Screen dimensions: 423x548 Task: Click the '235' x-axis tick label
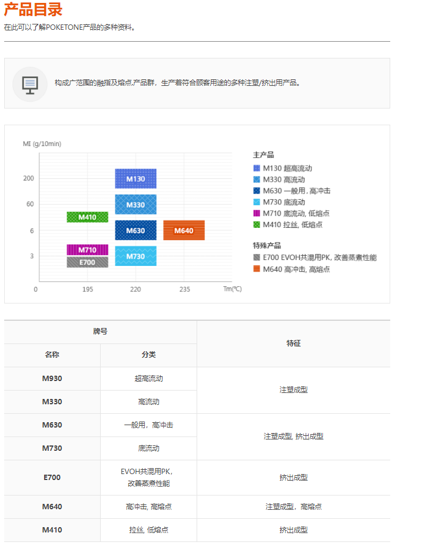click(x=185, y=289)
